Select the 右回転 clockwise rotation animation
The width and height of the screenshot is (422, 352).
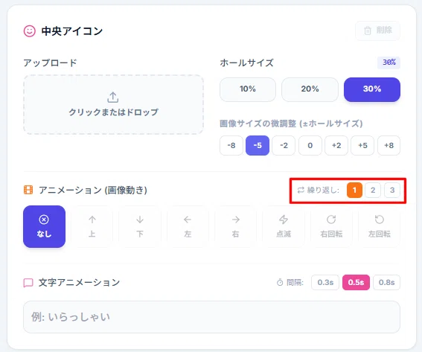coord(331,226)
